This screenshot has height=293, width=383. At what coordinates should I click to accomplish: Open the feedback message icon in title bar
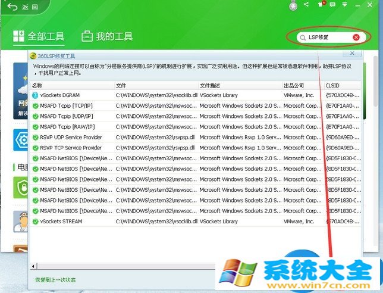pyautogui.click(x=332, y=4)
